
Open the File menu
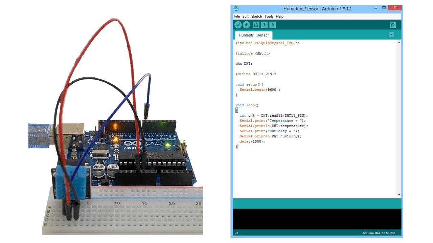click(237, 16)
